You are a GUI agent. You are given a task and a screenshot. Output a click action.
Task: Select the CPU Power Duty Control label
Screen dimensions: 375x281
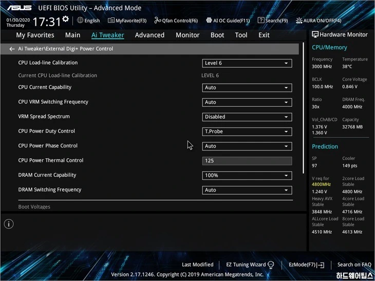(46, 131)
